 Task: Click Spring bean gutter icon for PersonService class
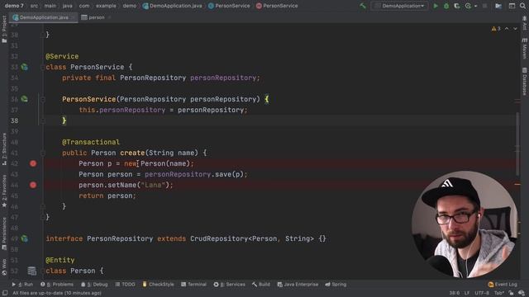pyautogui.click(x=24, y=67)
